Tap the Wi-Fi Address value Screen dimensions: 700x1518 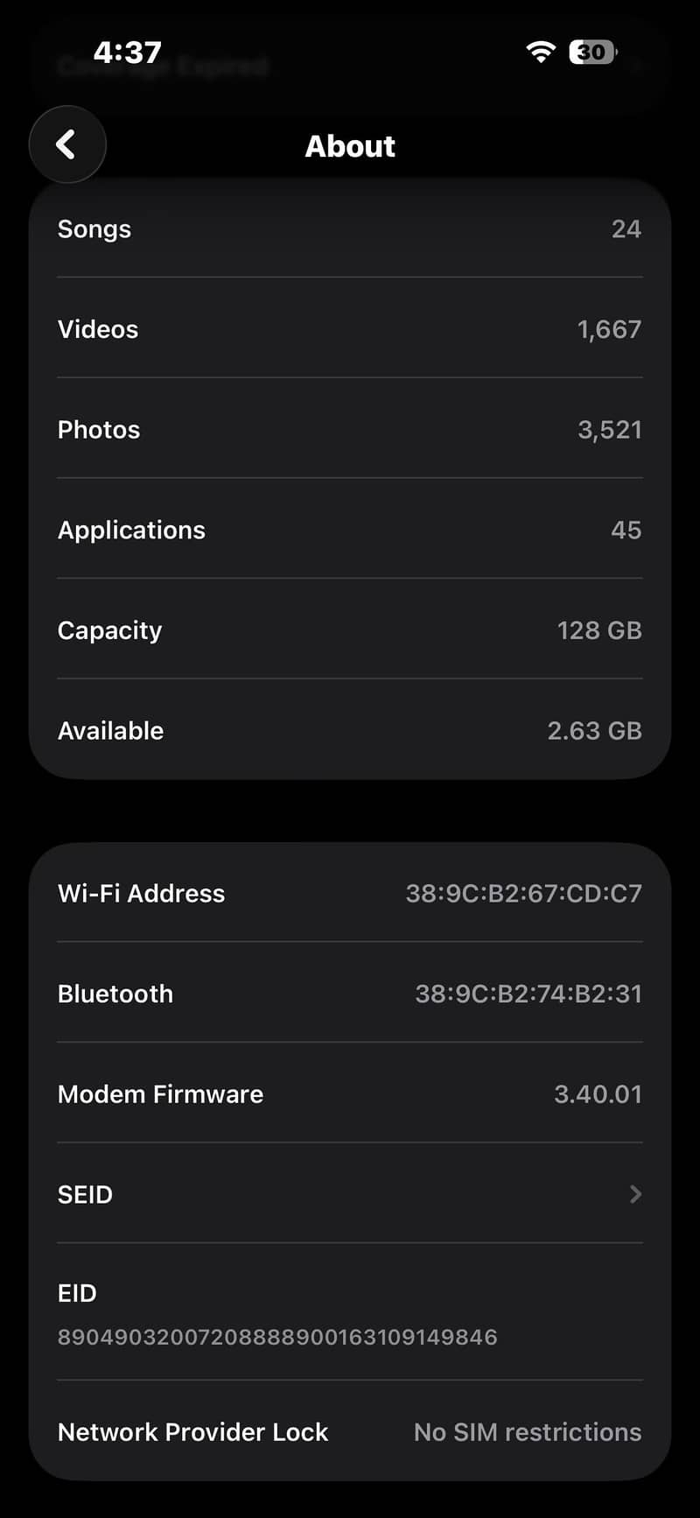[523, 894]
